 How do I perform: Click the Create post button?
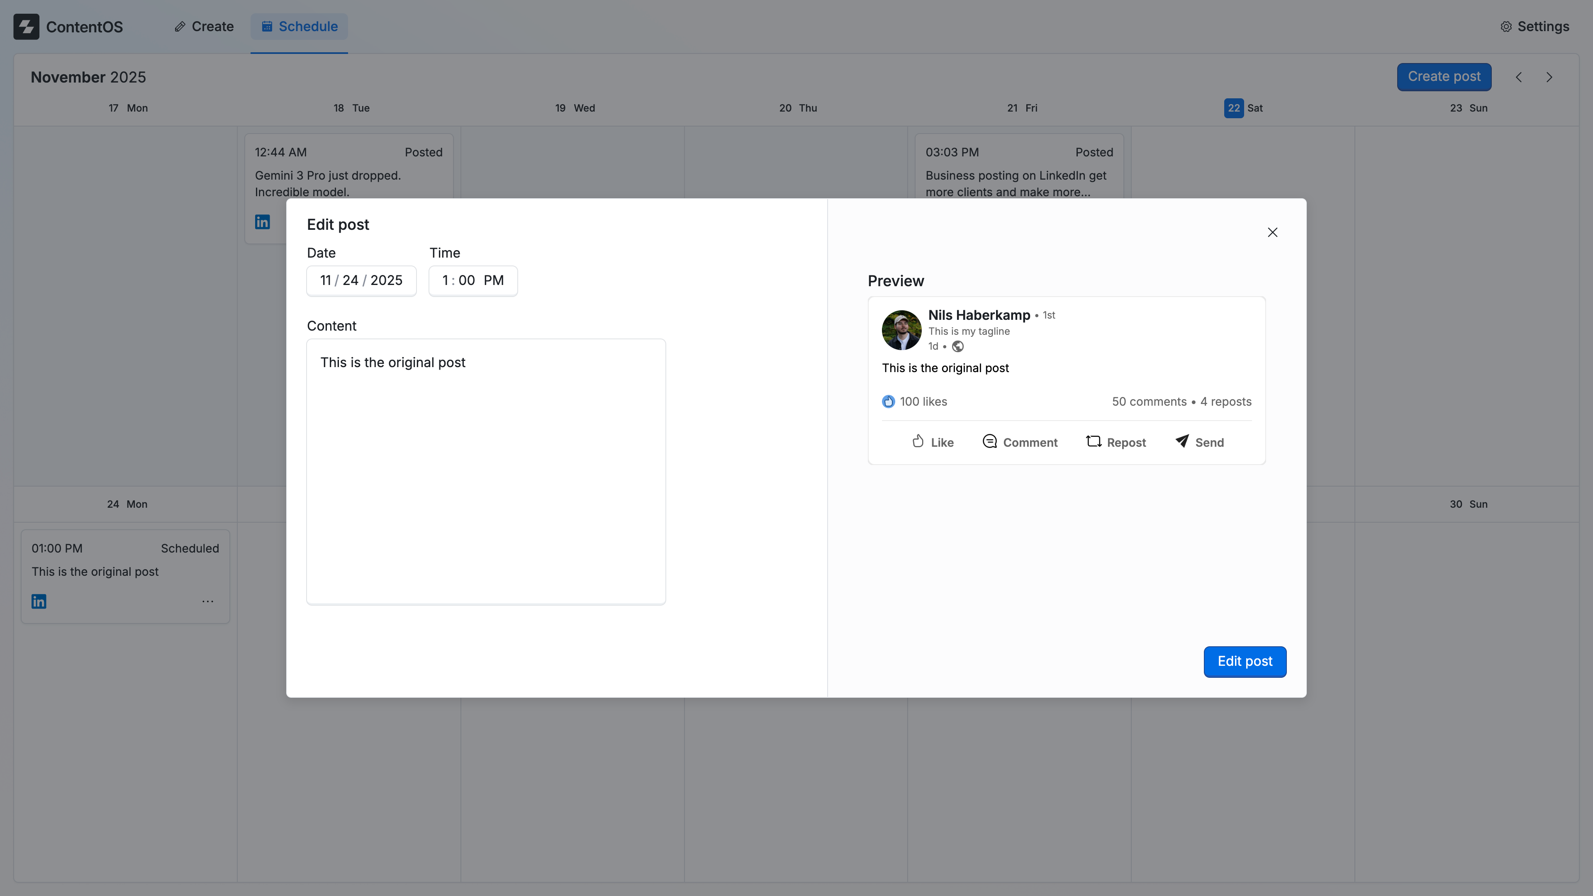[x=1443, y=77]
